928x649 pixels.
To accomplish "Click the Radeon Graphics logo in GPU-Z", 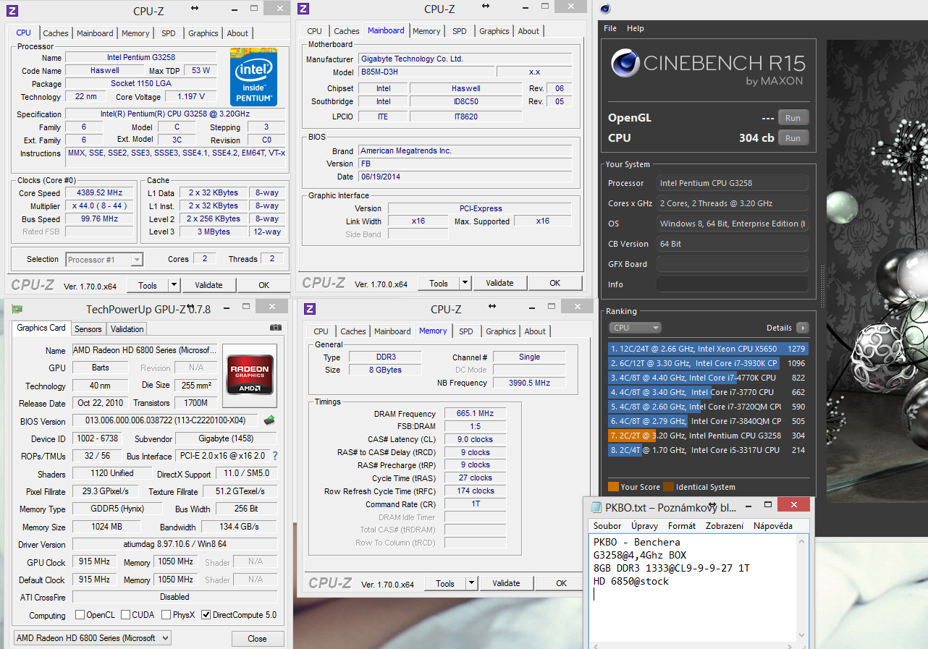I will click(x=250, y=374).
